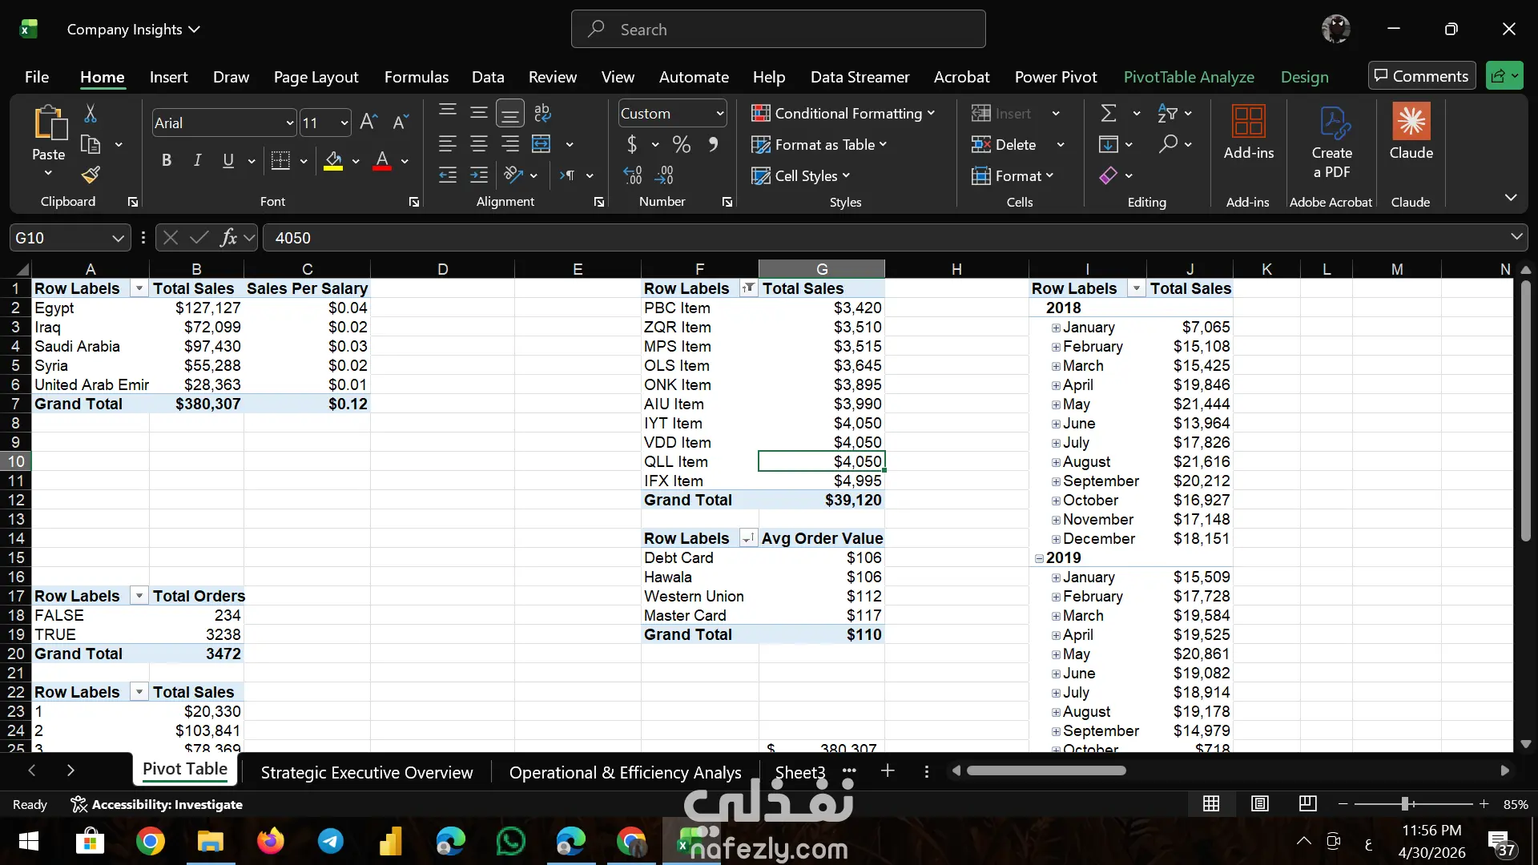Click the Insert Function fx icon
Image resolution: width=1538 pixels, height=865 pixels.
[228, 238]
